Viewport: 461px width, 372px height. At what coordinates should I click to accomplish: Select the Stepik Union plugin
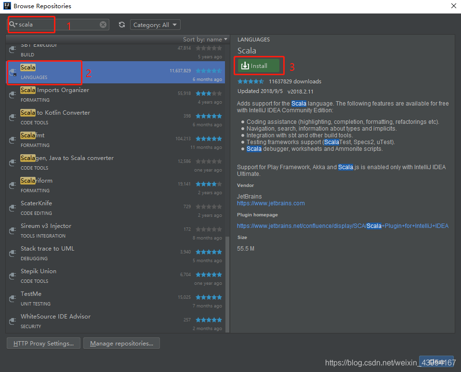(115, 276)
